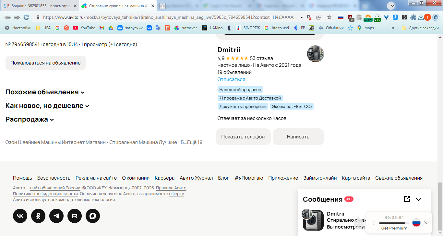
Task: Open the Bitcoin price extension icon
Action: pyautogui.click(x=368, y=18)
